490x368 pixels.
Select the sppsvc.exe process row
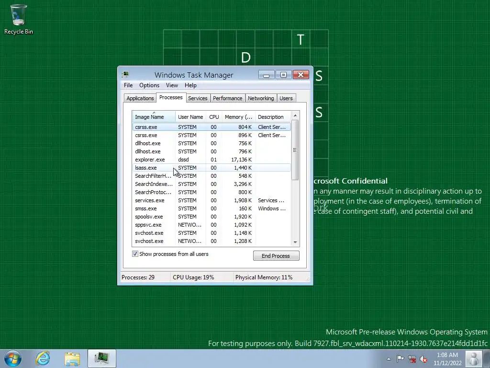[x=212, y=225]
